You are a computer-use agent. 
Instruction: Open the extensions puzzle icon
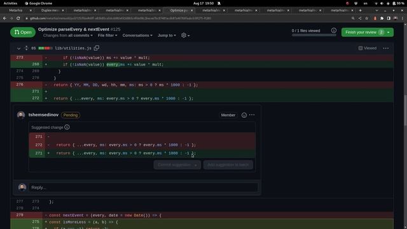tap(382, 18)
